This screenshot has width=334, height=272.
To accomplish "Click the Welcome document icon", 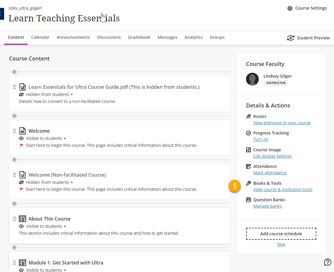I will tap(23, 131).
